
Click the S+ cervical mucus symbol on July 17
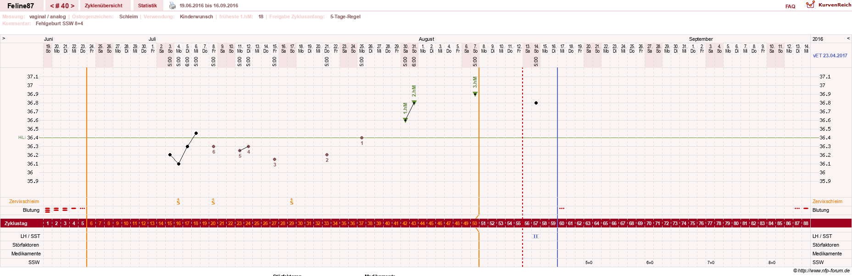pos(292,201)
